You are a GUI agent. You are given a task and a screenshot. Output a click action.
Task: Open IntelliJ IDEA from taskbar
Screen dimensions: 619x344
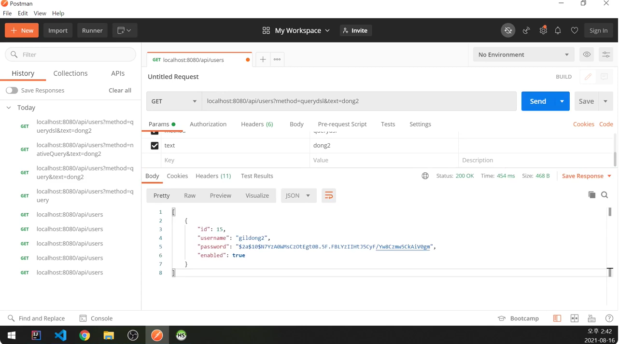pos(36,335)
